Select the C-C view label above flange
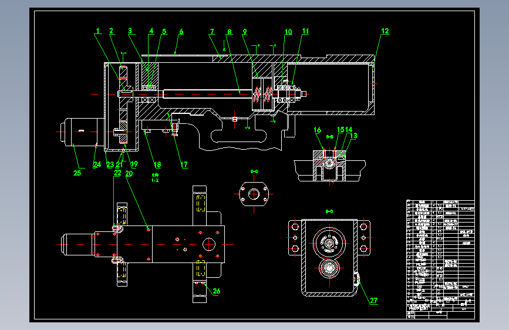509x330 pixels. [254, 171]
